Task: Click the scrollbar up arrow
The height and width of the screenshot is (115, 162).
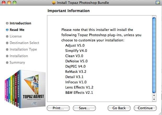Action: (x=154, y=95)
